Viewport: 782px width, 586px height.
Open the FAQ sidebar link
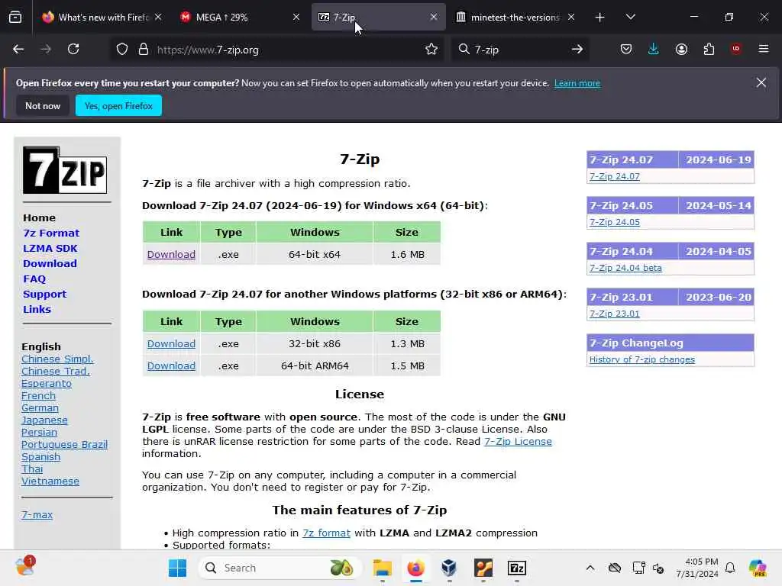click(x=34, y=279)
